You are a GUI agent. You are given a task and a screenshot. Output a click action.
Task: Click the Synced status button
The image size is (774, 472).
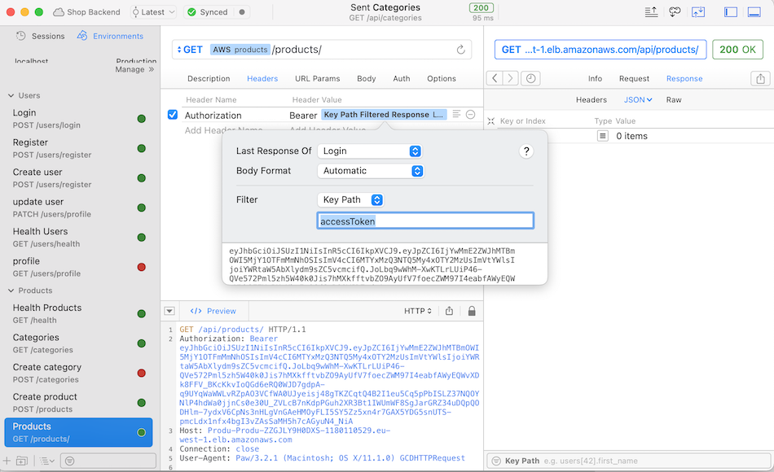click(207, 12)
